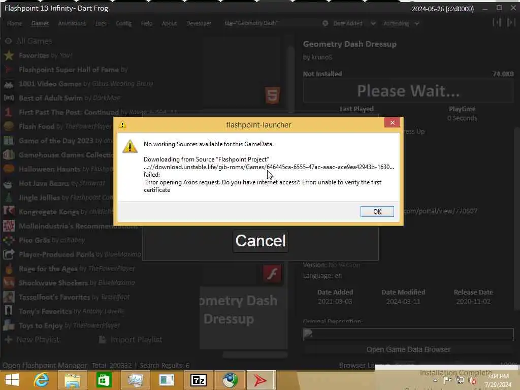
Task: Open the Games tab
Action: coord(40,23)
